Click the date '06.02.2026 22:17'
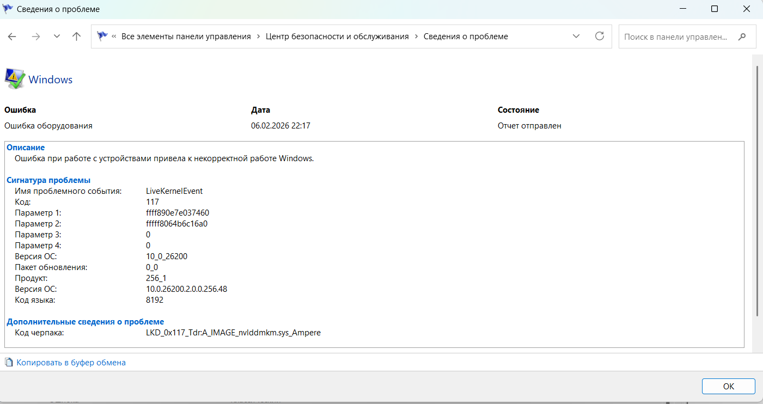Viewport: 763px width, 404px height. 280,126
